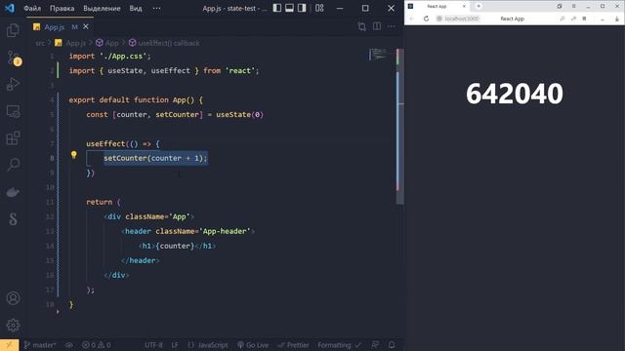Click the synchronize changes cloud icon
The width and height of the screenshot is (625, 351).
69,345
